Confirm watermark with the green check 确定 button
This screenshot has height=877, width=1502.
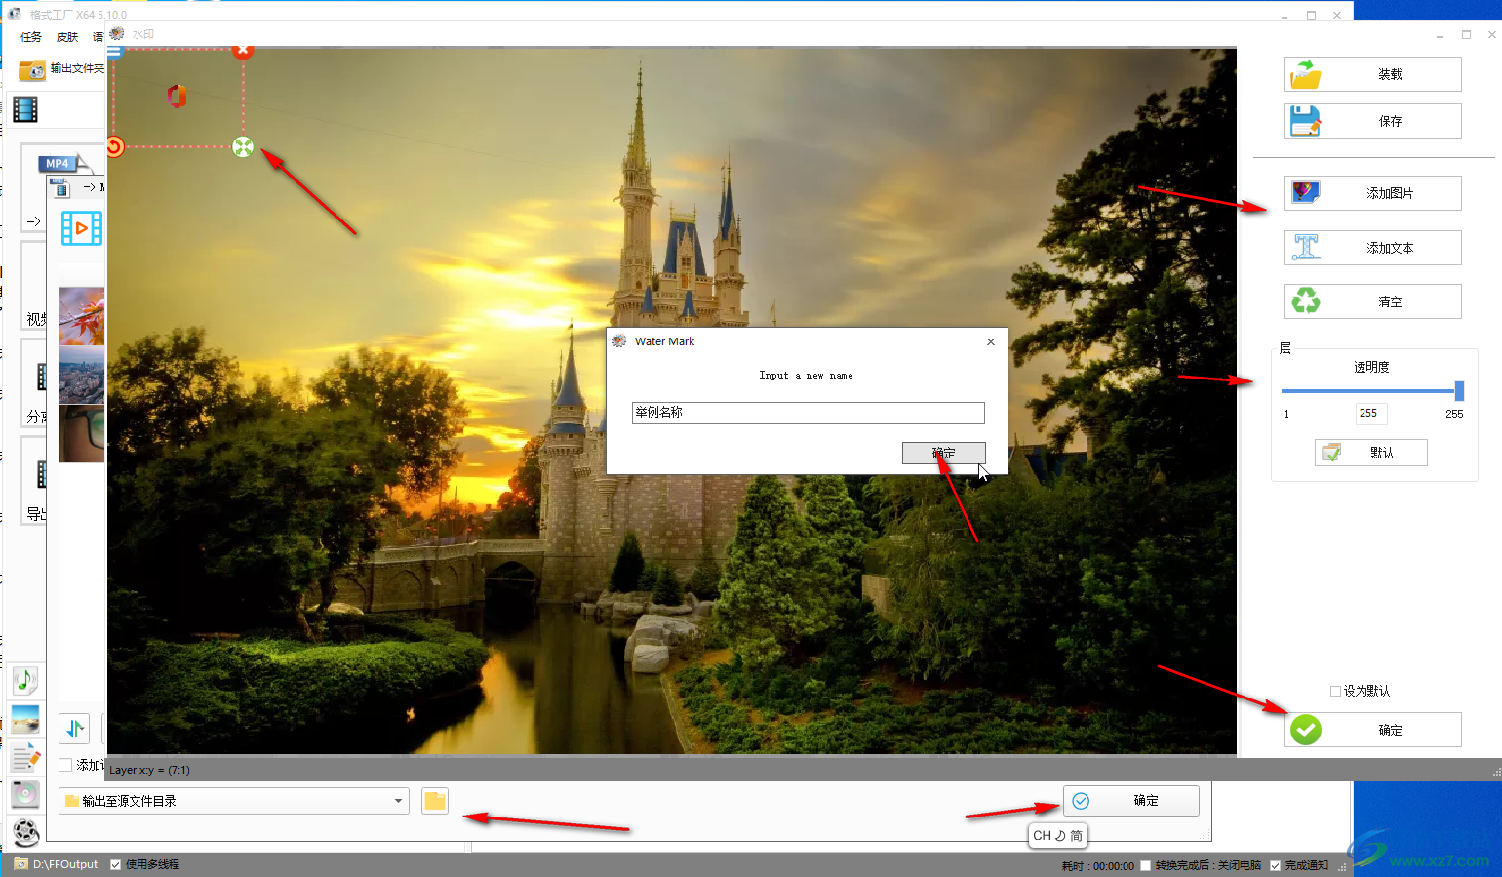(x=1372, y=730)
